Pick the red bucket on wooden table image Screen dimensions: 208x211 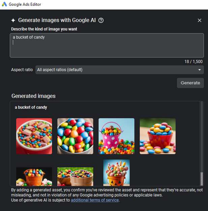tap(158, 136)
